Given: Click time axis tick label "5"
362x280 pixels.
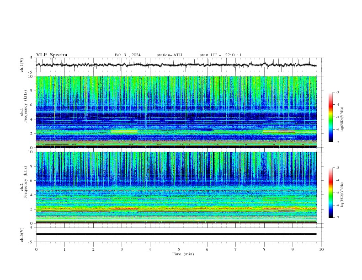Looking at the screenshot, I should 179,249.
